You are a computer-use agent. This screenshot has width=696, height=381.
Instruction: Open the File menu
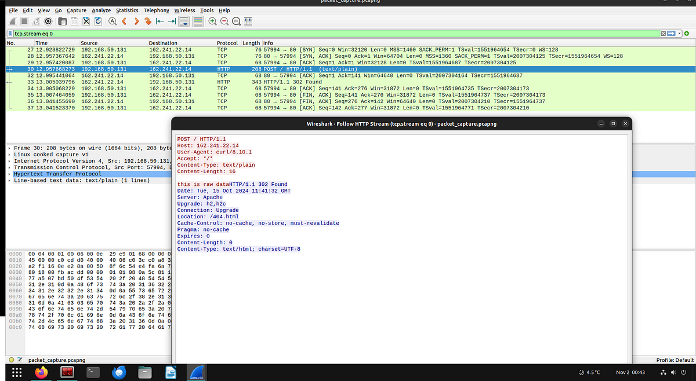coord(13,10)
